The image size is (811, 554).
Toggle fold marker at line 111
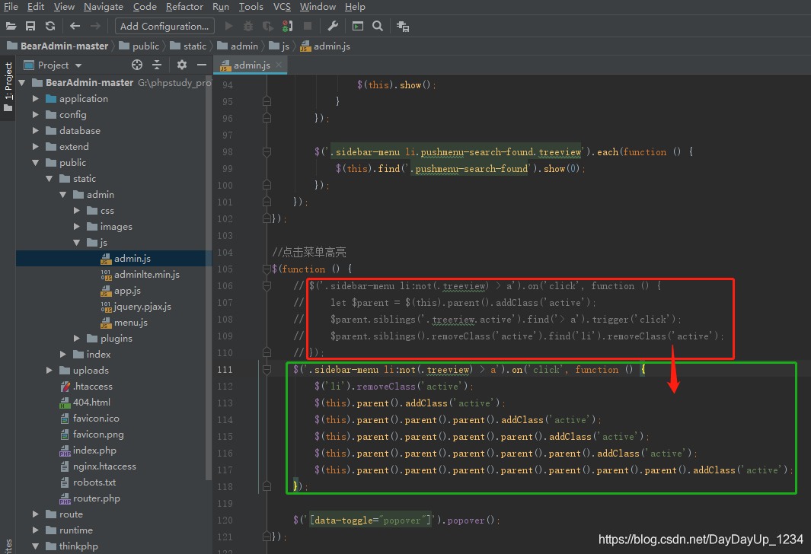pyautogui.click(x=267, y=369)
